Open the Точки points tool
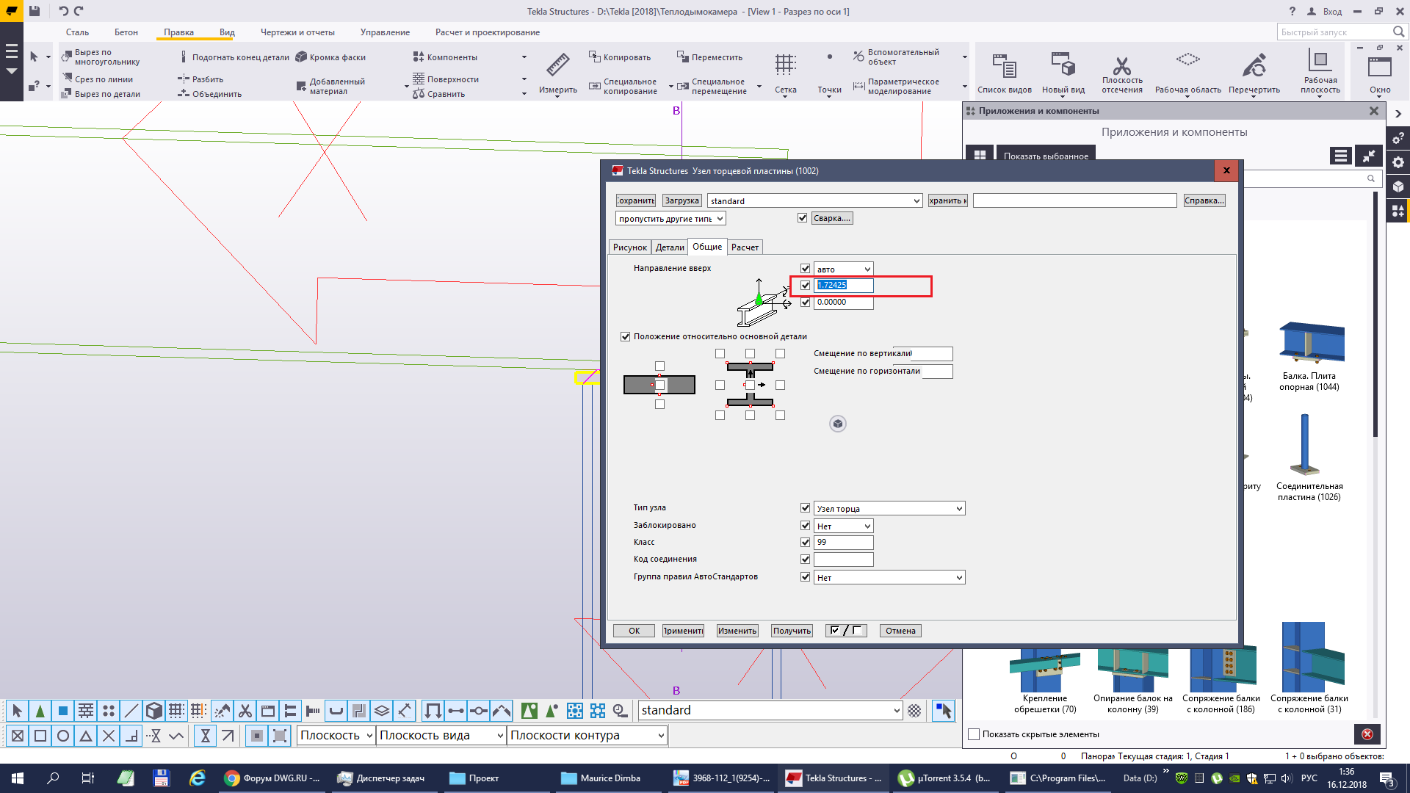This screenshot has height=793, width=1410. 830,73
